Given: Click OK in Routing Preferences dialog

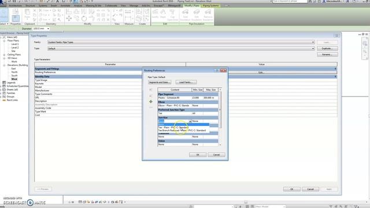Looking at the screenshot, I should tap(198, 155).
